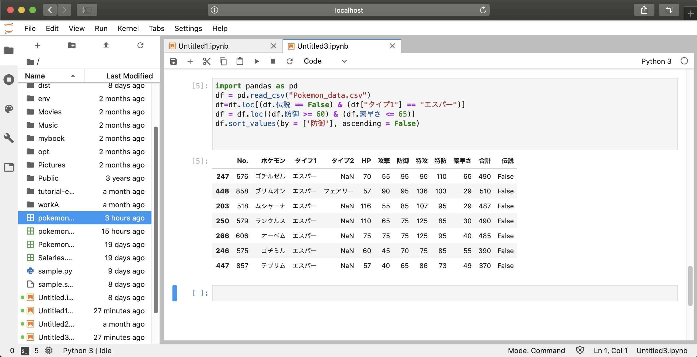
Task: Click the kernel chip icon in status bar
Action: click(x=49, y=350)
